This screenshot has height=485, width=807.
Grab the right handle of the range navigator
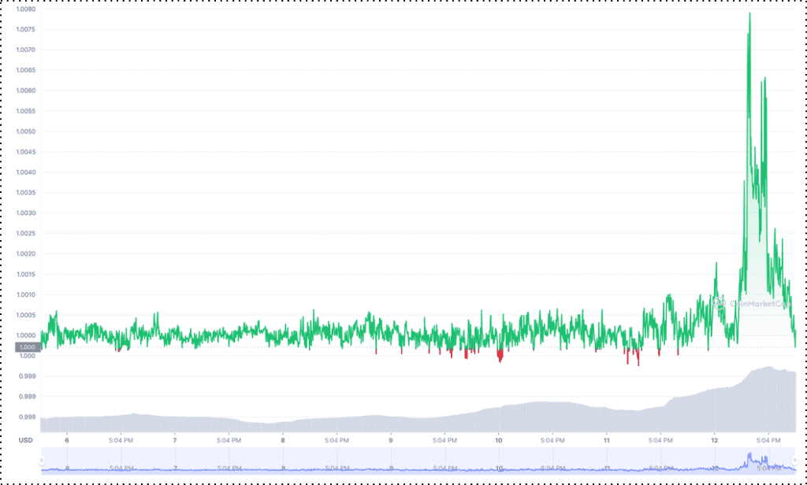(x=794, y=460)
